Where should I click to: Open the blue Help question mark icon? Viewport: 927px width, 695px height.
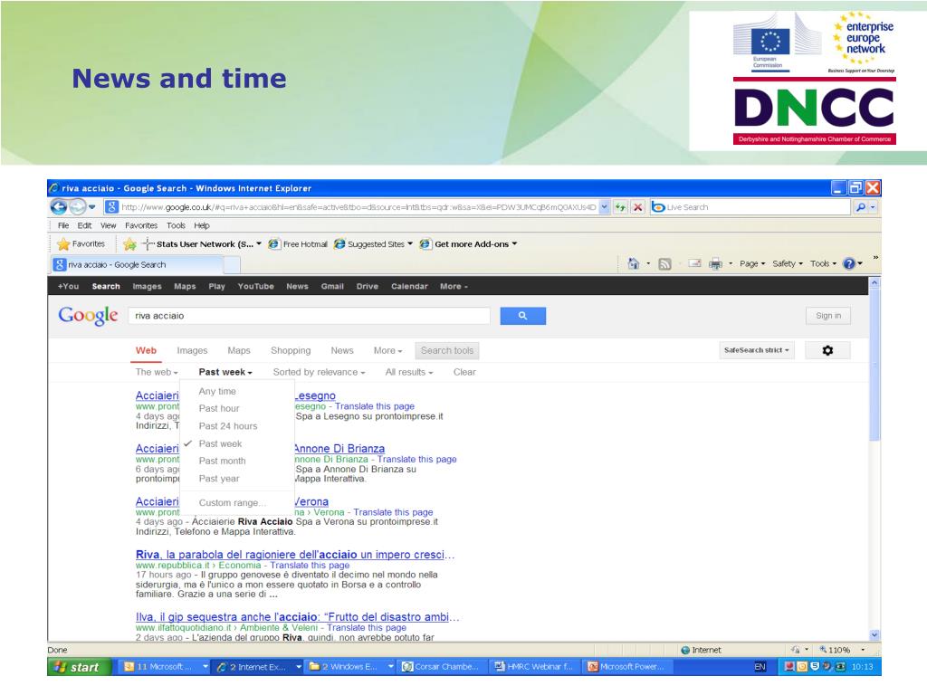(x=849, y=263)
